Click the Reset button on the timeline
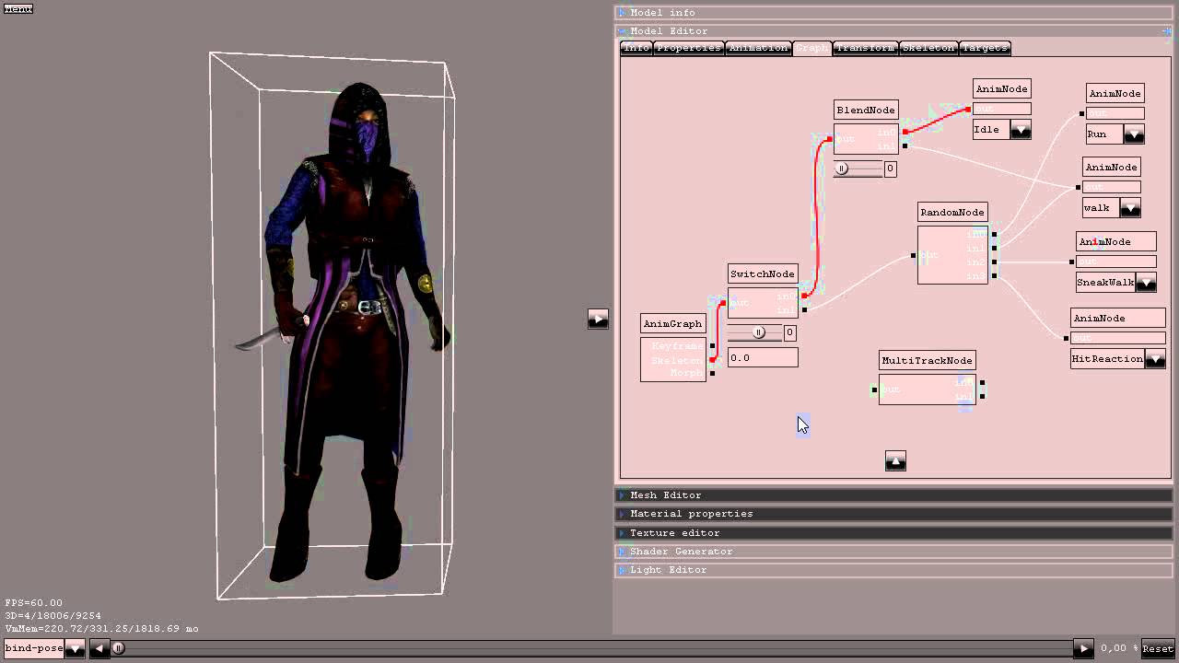This screenshot has width=1179, height=663. point(1158,648)
